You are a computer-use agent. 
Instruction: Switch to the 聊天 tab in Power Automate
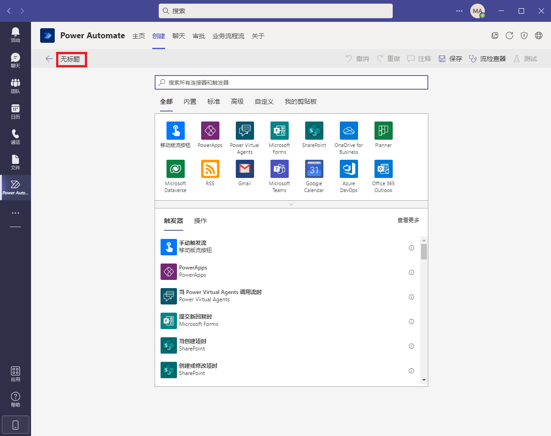click(x=179, y=36)
